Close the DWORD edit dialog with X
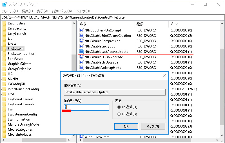Viewport: 225px width, 143px height. [x=164, y=76]
